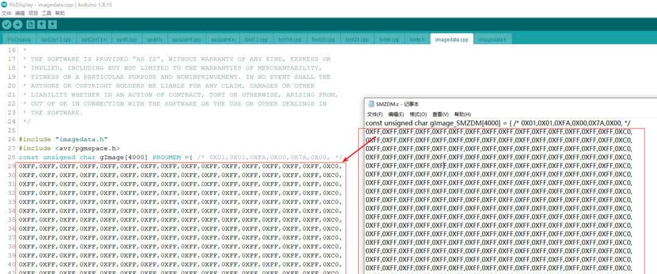Click the Arduino logo in title bar
Screen dimensions: 657x274
[5, 4]
